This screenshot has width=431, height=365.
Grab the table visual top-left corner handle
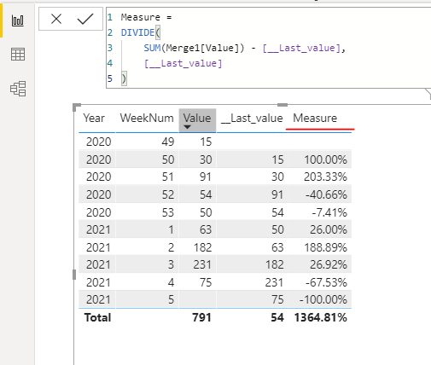point(76,107)
